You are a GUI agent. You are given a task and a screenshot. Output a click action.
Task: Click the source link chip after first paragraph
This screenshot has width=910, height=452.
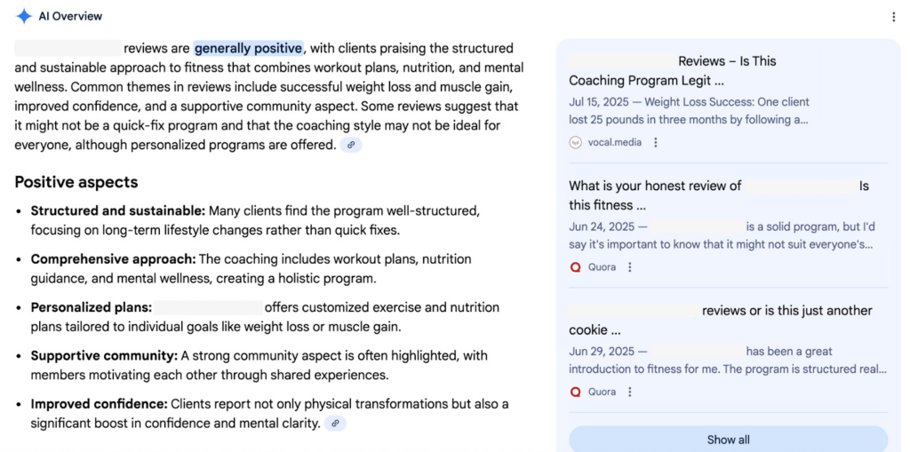[351, 145]
